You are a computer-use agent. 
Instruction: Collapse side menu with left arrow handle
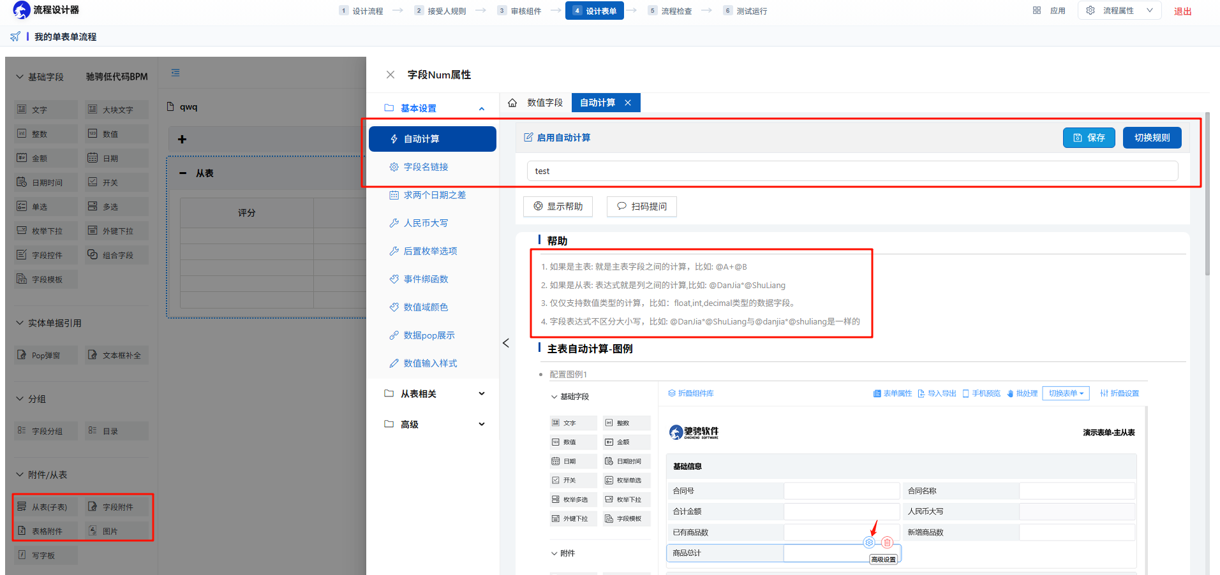[x=506, y=343]
